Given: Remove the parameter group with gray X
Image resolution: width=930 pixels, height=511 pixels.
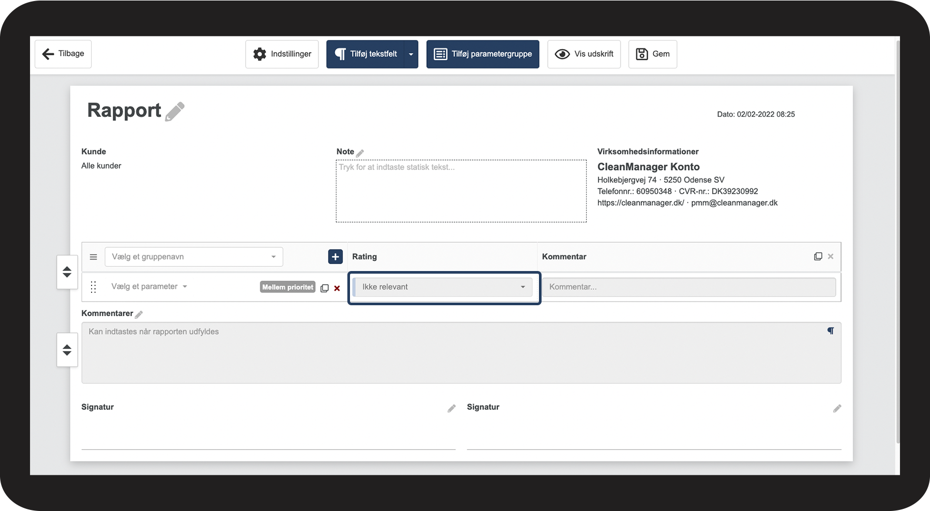Looking at the screenshot, I should click(x=831, y=256).
